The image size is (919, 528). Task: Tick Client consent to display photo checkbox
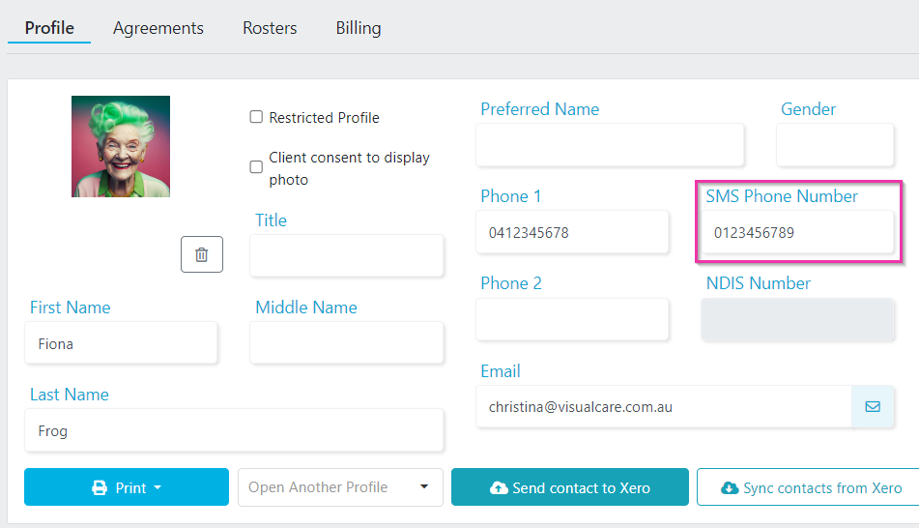point(256,166)
